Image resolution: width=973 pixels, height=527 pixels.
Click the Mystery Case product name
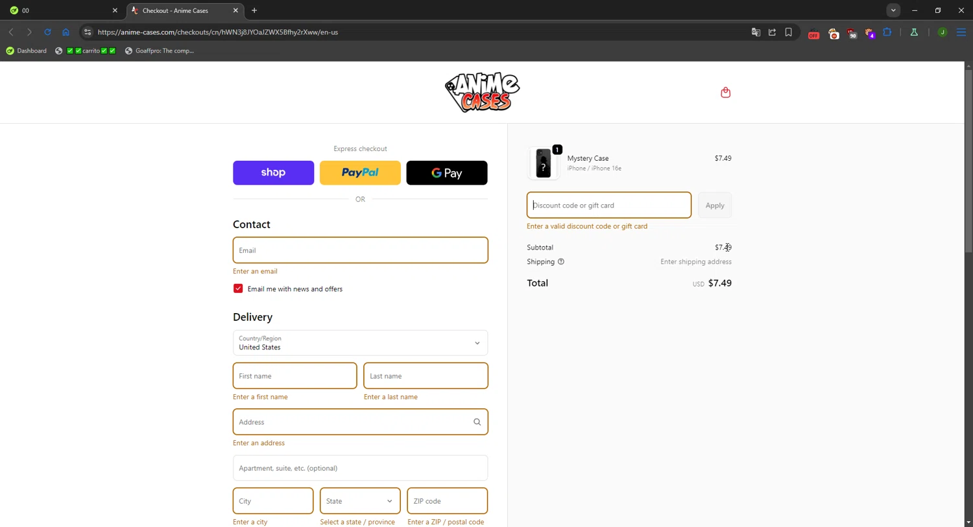click(588, 158)
